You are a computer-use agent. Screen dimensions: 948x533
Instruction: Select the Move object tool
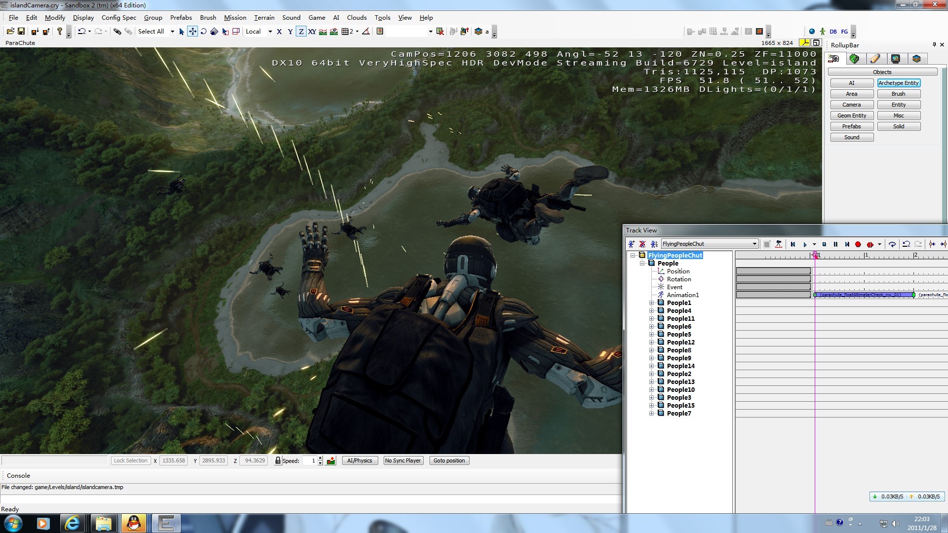click(x=193, y=32)
